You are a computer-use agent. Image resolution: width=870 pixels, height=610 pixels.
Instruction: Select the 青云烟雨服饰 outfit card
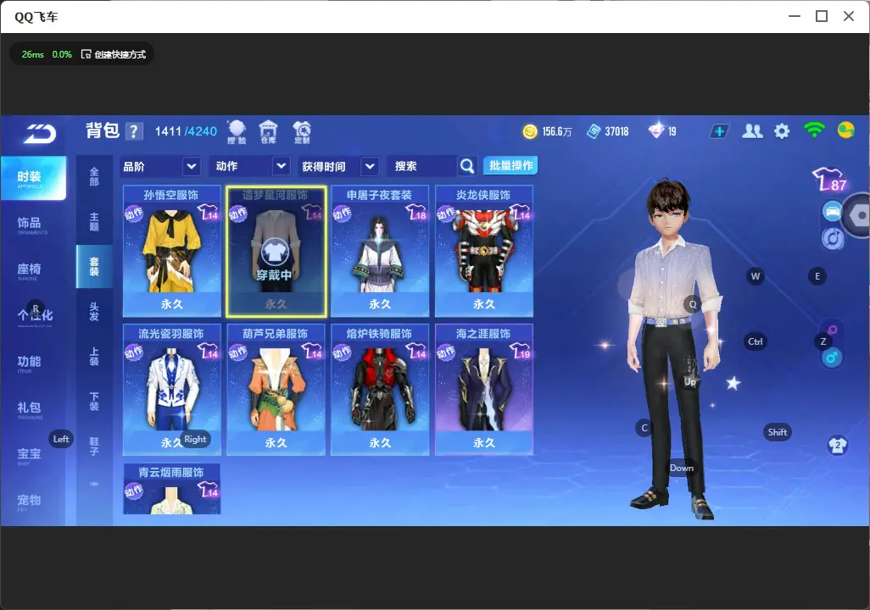[x=172, y=489]
